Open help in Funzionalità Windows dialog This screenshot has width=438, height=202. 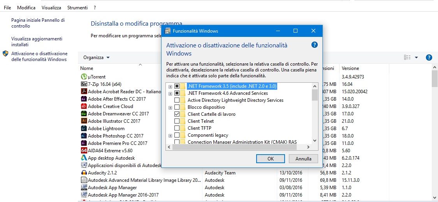tap(314, 45)
